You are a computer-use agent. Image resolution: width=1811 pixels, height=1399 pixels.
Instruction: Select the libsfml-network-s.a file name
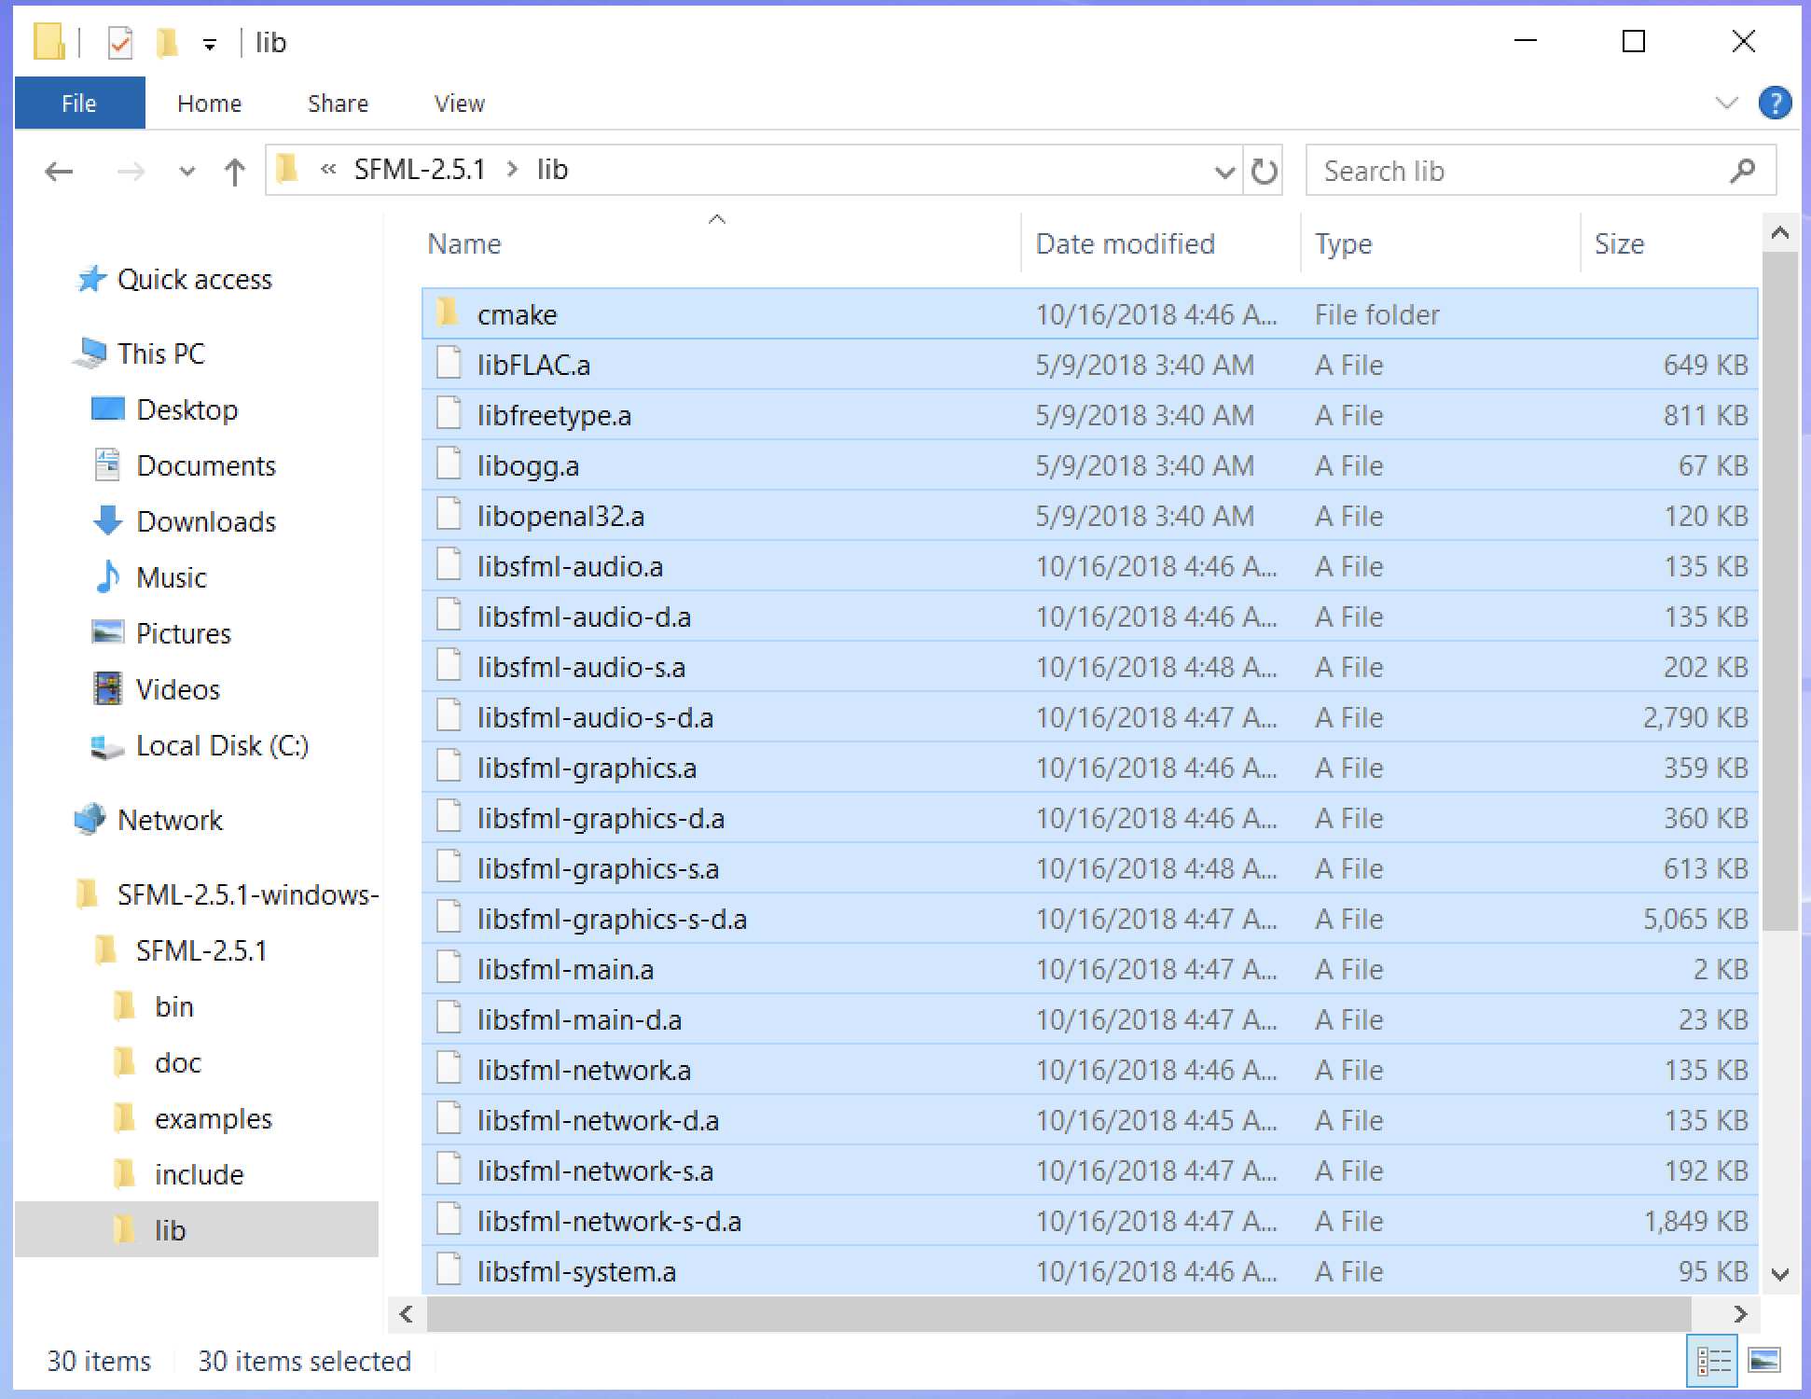[x=595, y=1170]
